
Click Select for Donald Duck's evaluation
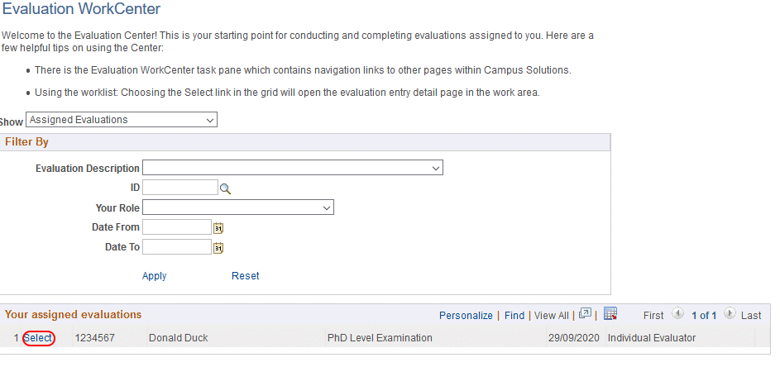point(39,338)
